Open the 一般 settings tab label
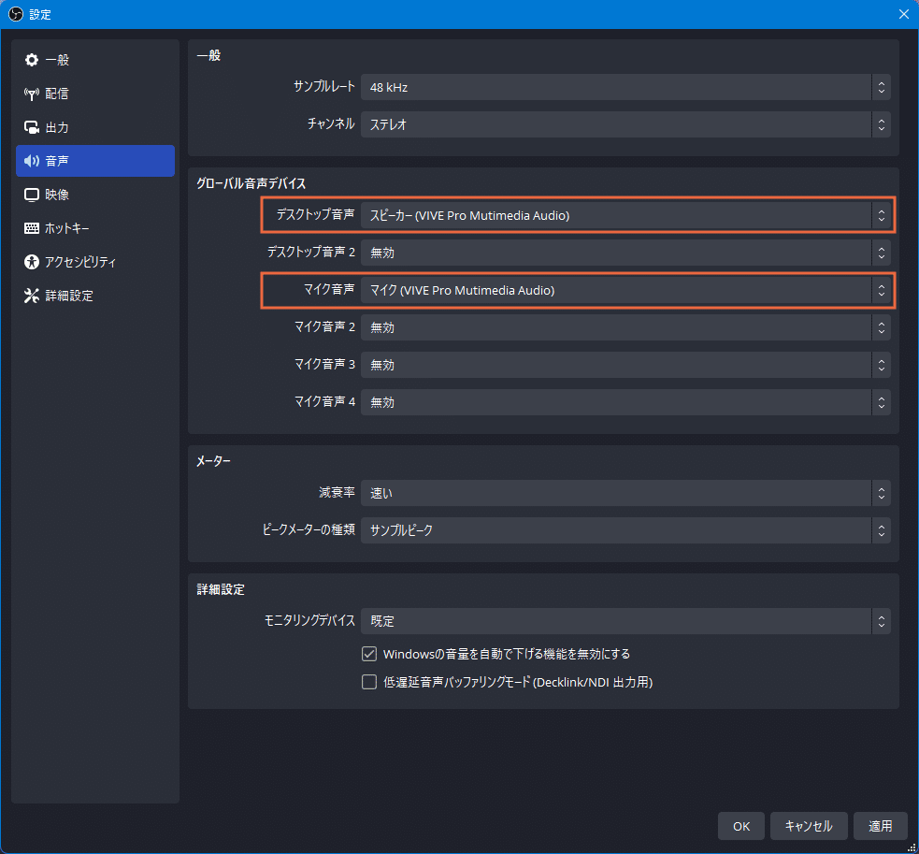 click(x=57, y=60)
